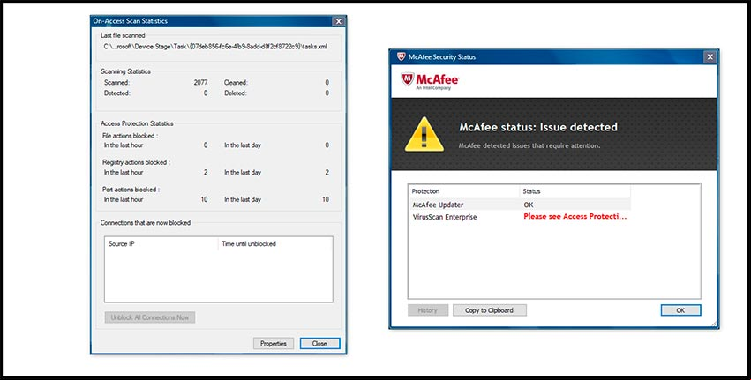
Task: Click the red Please see Access Protecti... status
Action: click(x=575, y=217)
